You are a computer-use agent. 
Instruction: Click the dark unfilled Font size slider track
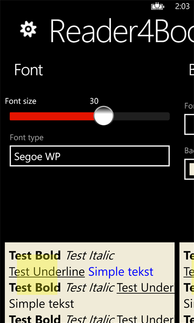pos(141,116)
